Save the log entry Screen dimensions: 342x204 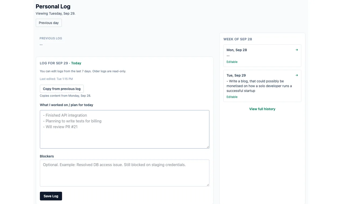click(x=51, y=196)
